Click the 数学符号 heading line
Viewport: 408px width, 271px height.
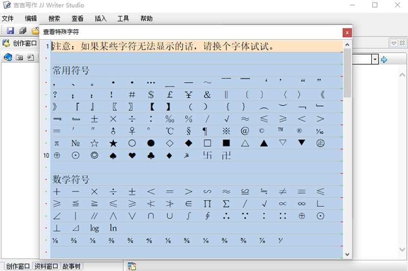click(x=71, y=179)
